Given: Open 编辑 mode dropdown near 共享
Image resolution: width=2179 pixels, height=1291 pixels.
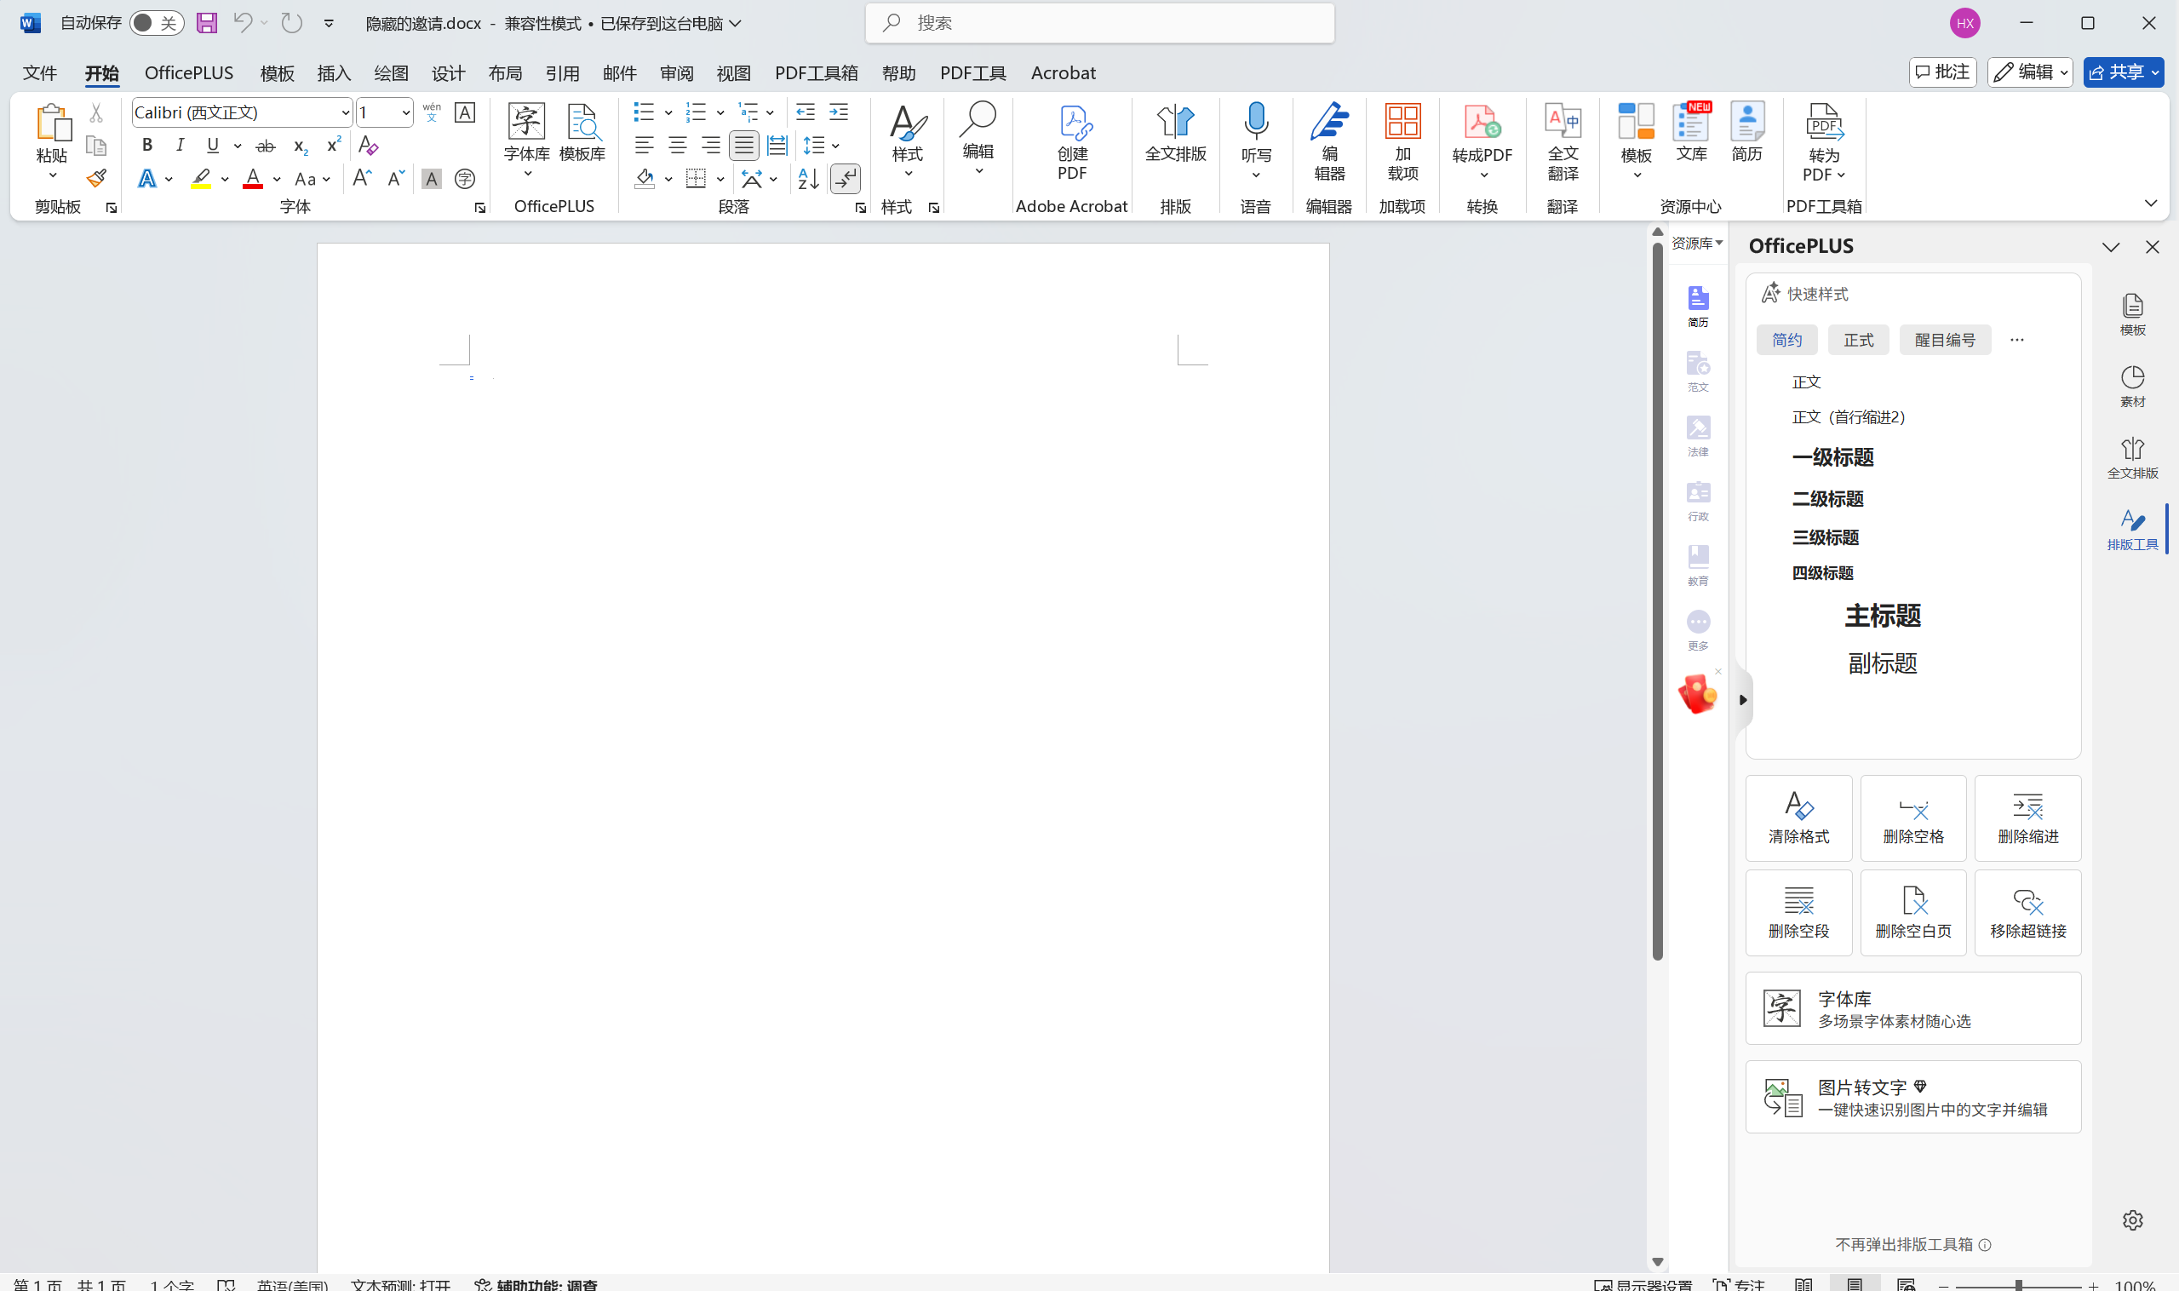Looking at the screenshot, I should point(2029,72).
